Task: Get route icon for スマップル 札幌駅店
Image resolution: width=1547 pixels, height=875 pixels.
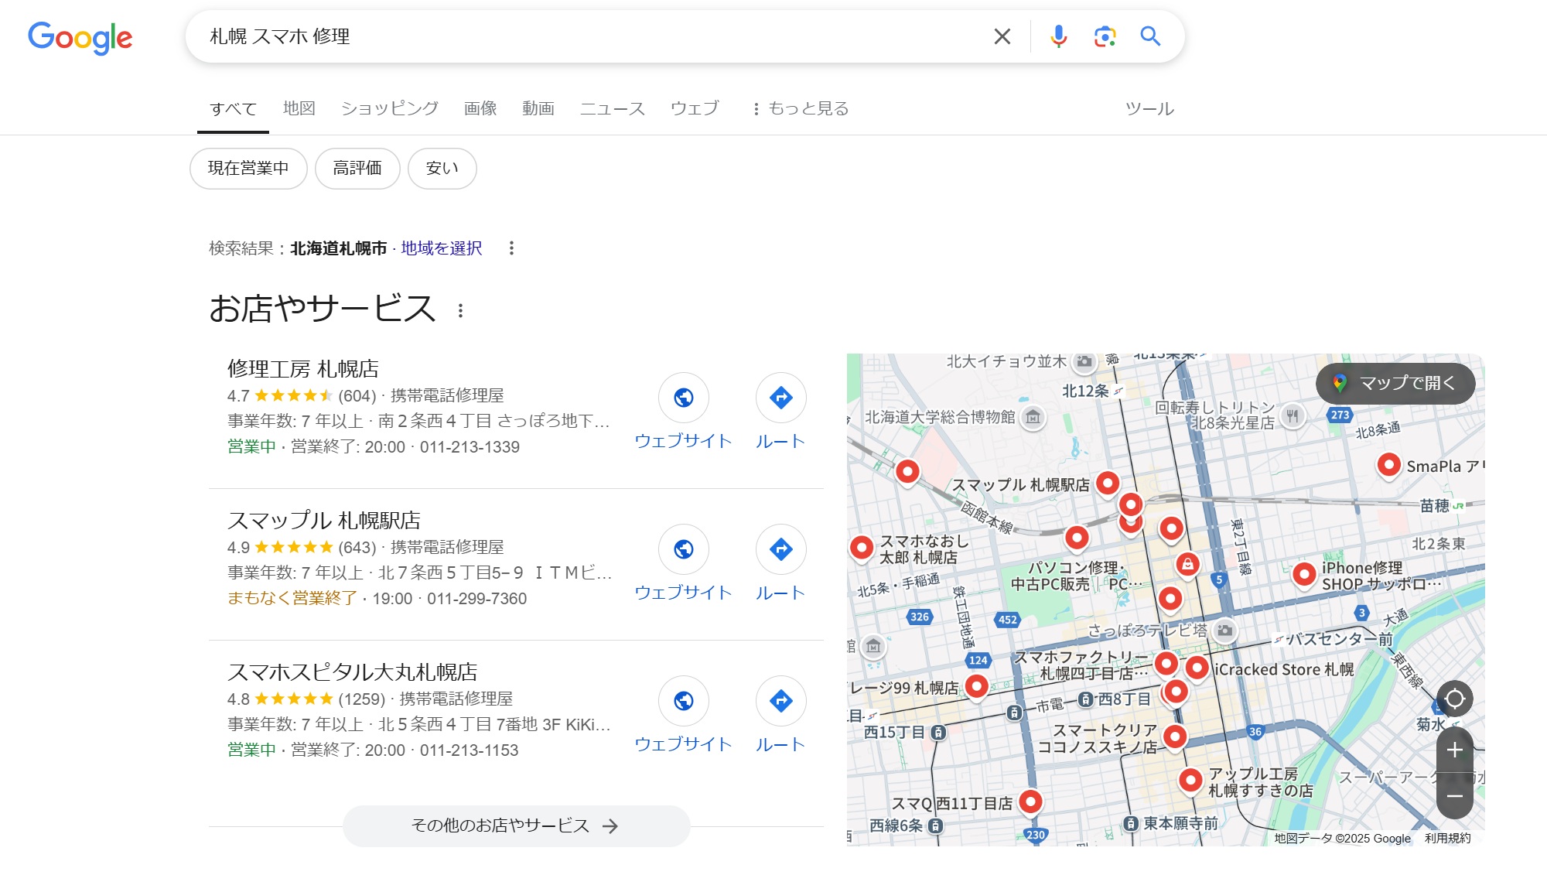Action: point(780,549)
